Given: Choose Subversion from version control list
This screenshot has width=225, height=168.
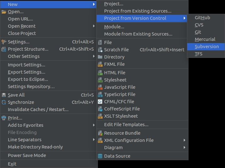Looking at the screenshot, I should [x=206, y=47].
